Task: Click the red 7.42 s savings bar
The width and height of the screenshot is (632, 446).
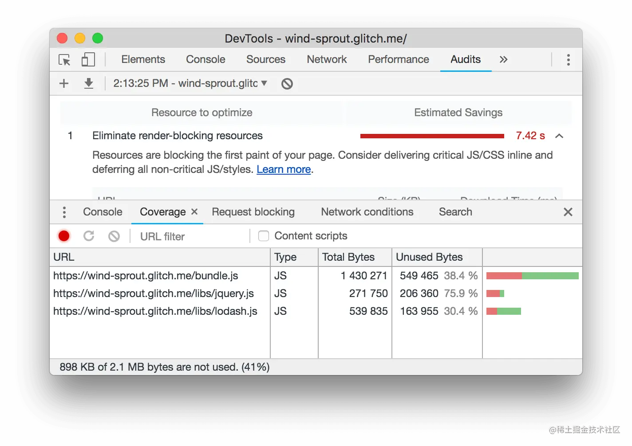Action: [x=432, y=136]
